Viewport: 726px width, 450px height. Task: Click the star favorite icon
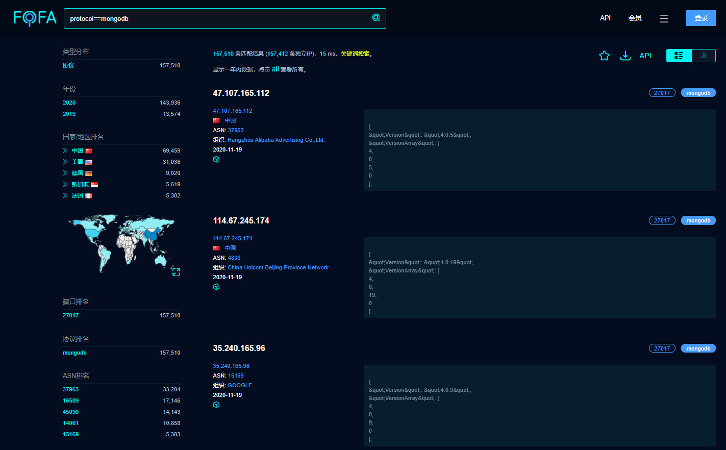tap(605, 56)
